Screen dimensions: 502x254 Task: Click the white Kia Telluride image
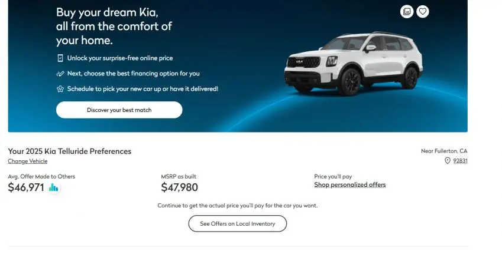(x=353, y=64)
